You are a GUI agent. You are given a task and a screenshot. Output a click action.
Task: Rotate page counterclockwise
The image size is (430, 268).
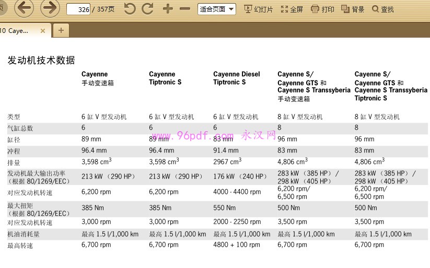tap(130, 9)
